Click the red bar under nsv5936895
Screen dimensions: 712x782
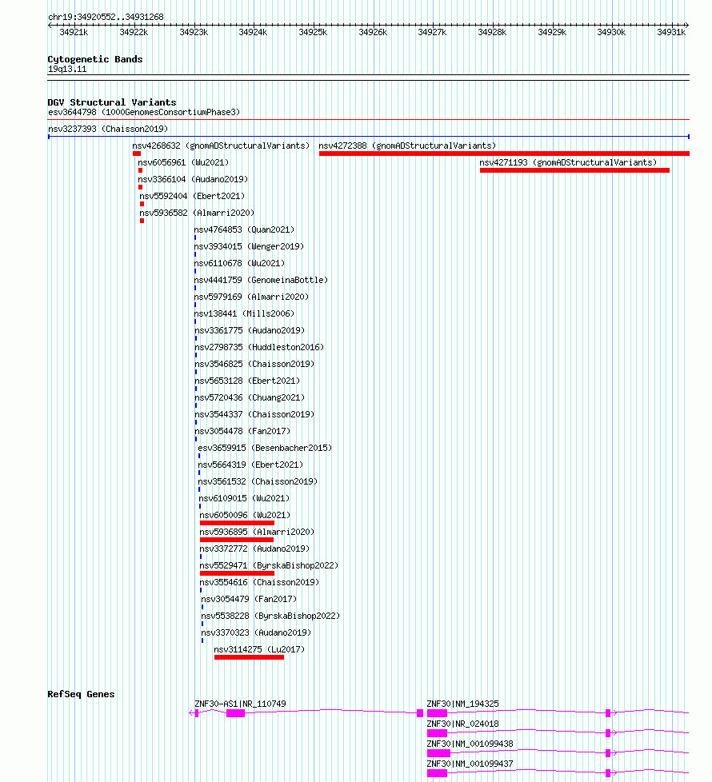tap(237, 540)
